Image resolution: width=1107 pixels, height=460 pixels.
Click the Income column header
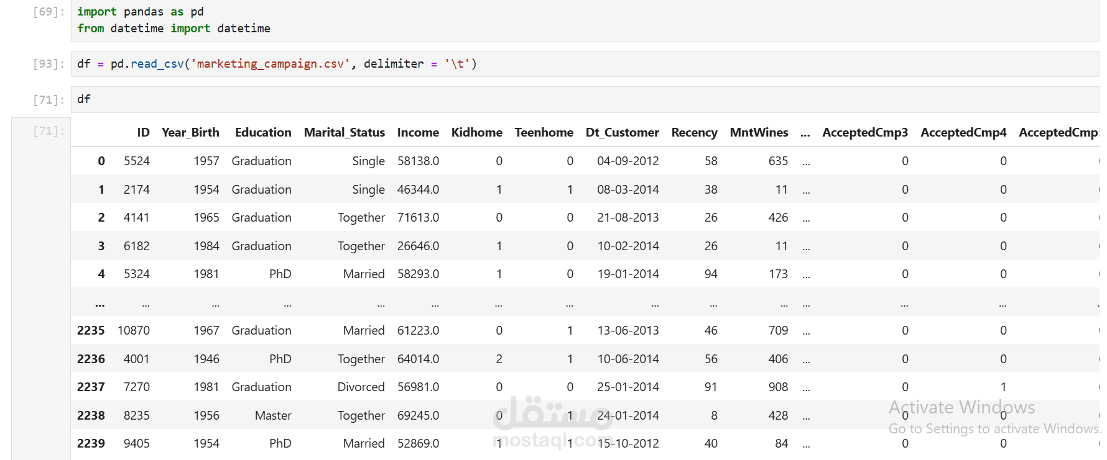pos(418,132)
